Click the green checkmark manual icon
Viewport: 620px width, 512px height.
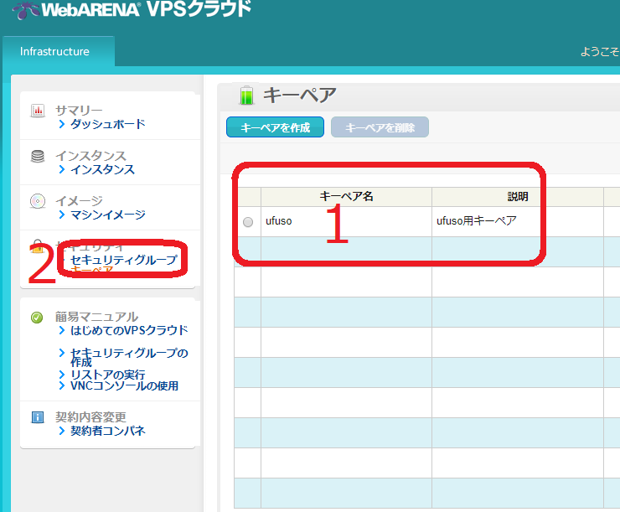(x=37, y=318)
